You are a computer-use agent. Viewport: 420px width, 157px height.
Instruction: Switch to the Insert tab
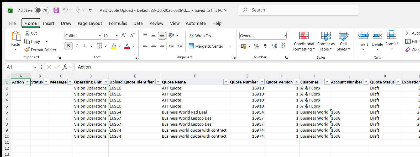(x=49, y=23)
